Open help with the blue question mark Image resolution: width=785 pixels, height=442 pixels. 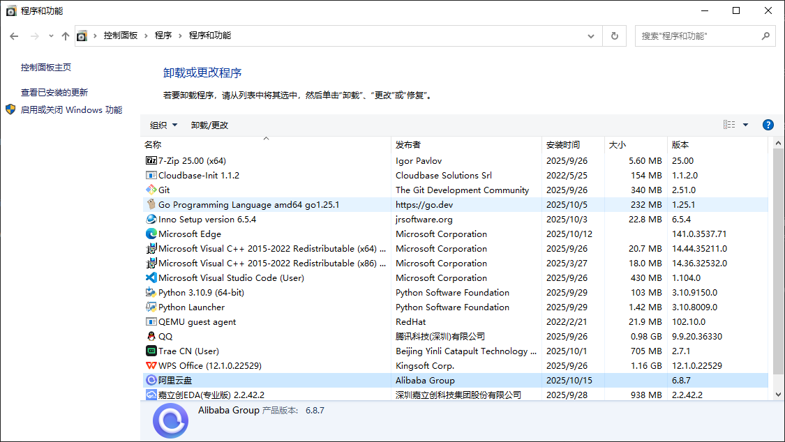point(768,125)
